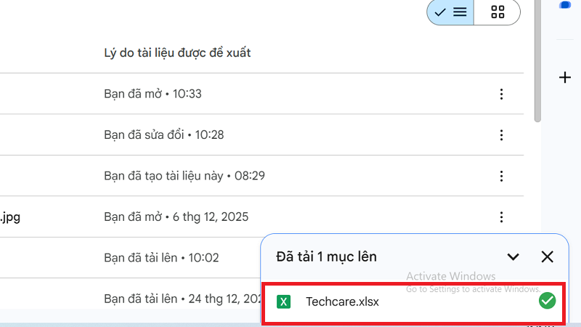Select the file ending in .jpg
581x327 pixels.
(x=10, y=217)
